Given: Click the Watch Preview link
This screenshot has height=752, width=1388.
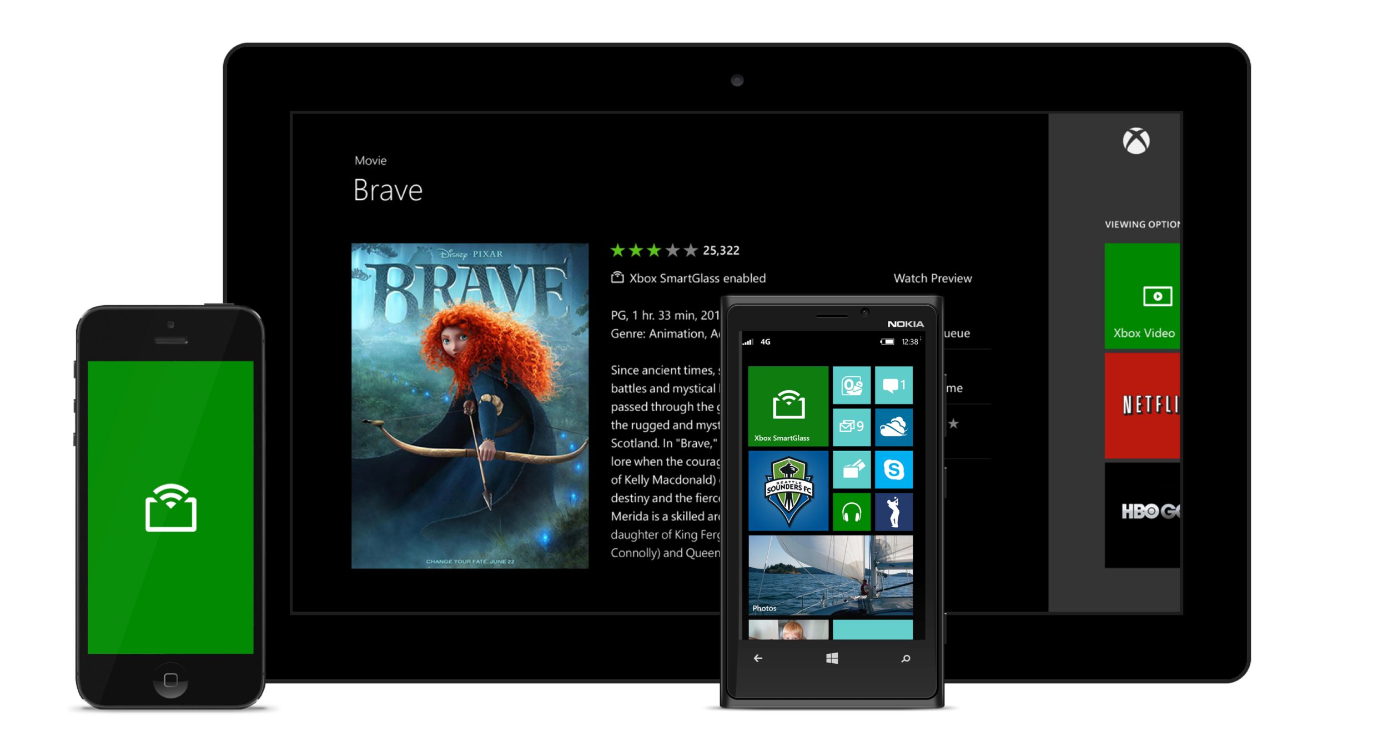Looking at the screenshot, I should point(932,278).
